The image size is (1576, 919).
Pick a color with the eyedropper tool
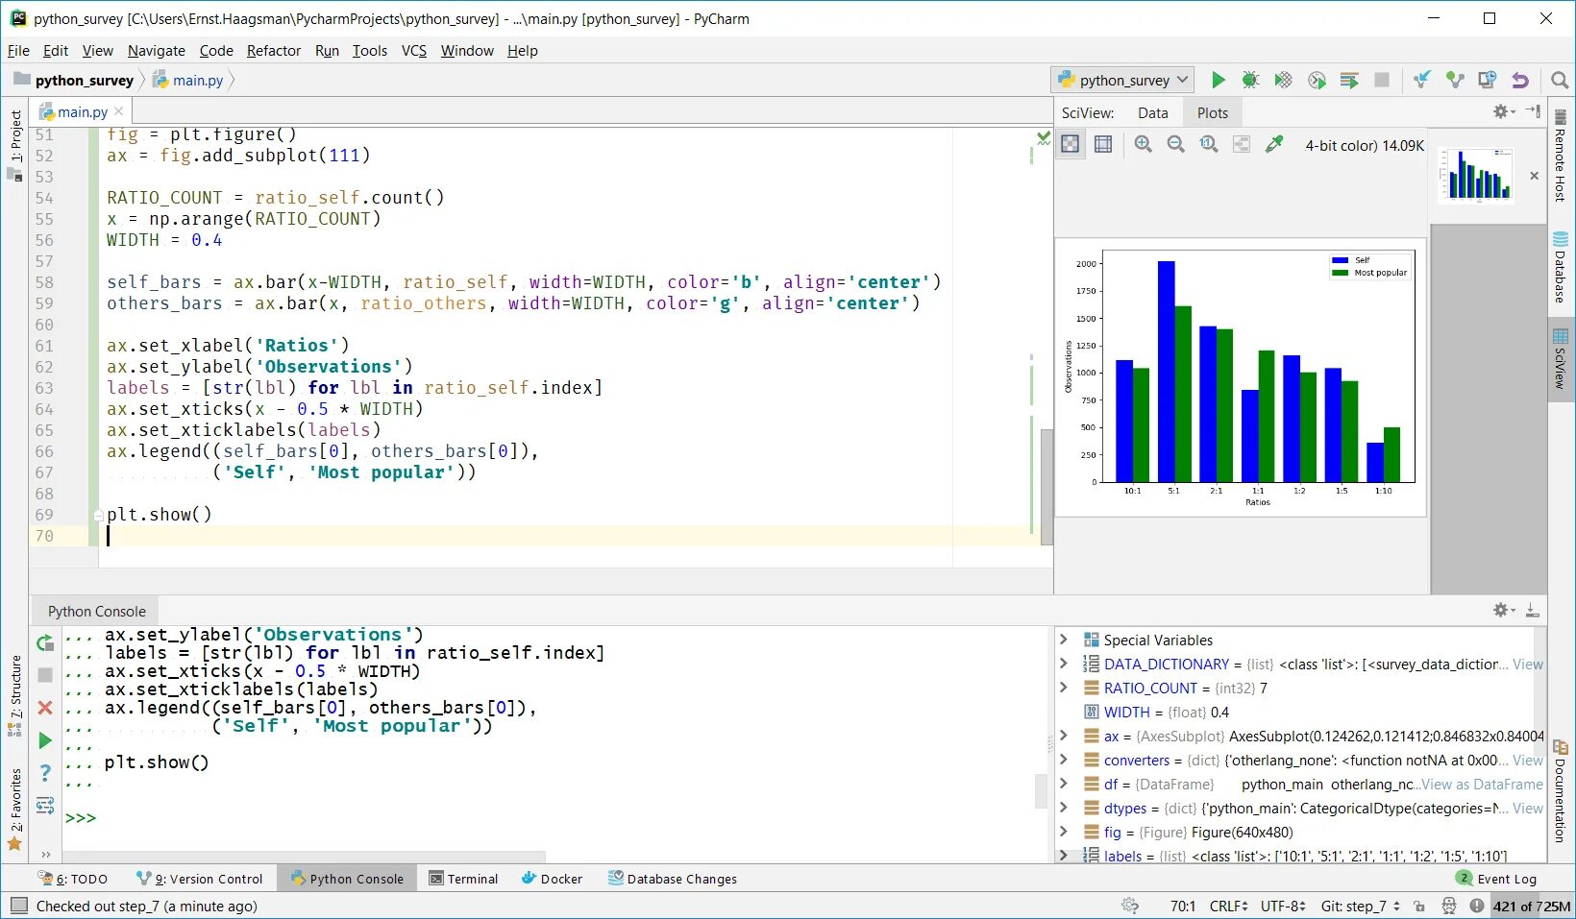click(1274, 144)
